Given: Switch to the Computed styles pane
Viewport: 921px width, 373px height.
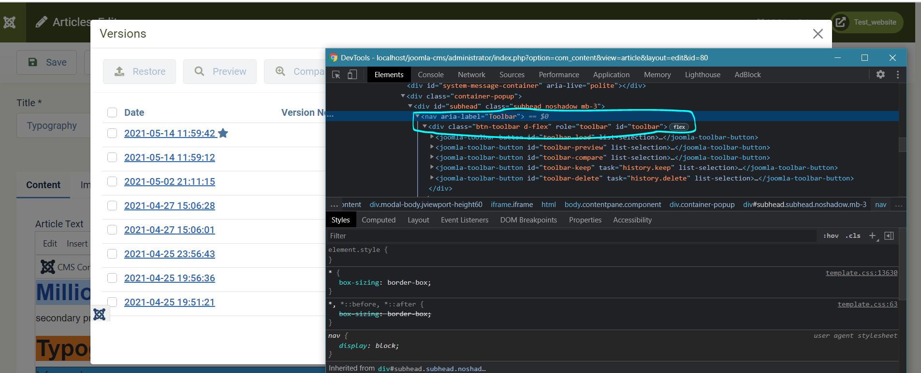Looking at the screenshot, I should pos(379,220).
